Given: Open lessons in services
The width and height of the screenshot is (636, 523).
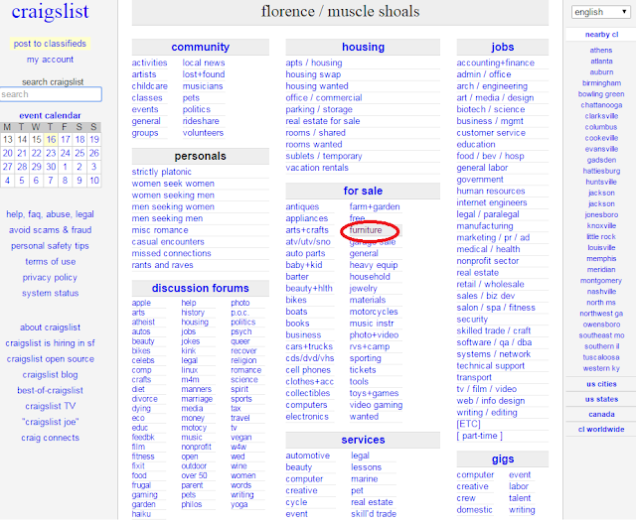Looking at the screenshot, I should [x=367, y=467].
